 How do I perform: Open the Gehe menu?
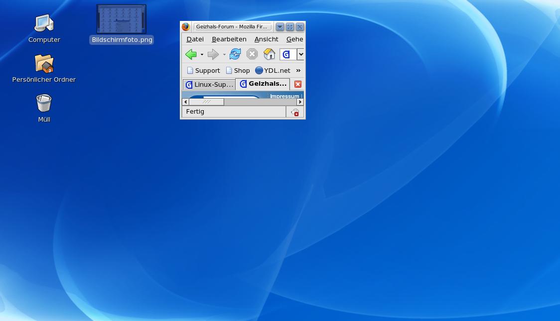[294, 39]
